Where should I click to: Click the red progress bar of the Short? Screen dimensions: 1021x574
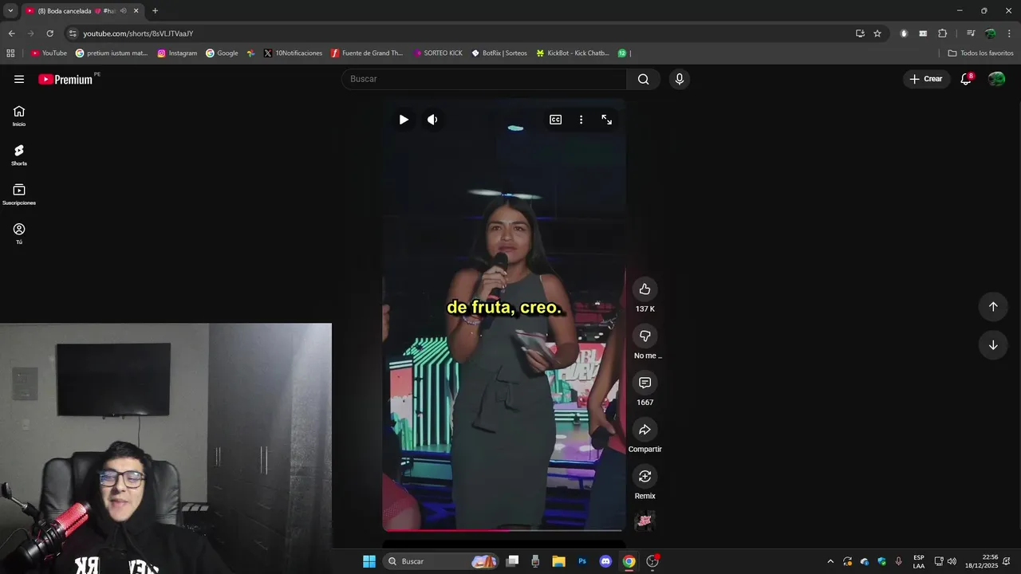(x=503, y=529)
